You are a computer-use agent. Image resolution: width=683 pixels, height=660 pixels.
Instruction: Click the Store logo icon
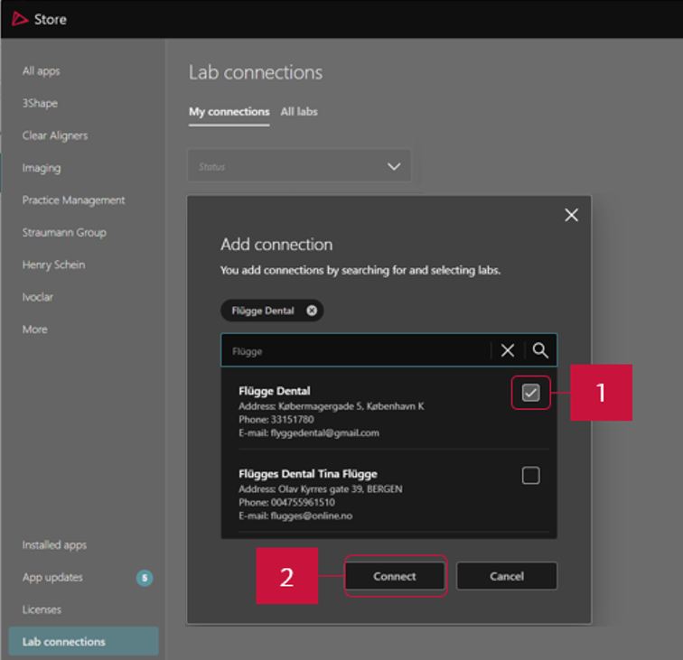click(19, 19)
